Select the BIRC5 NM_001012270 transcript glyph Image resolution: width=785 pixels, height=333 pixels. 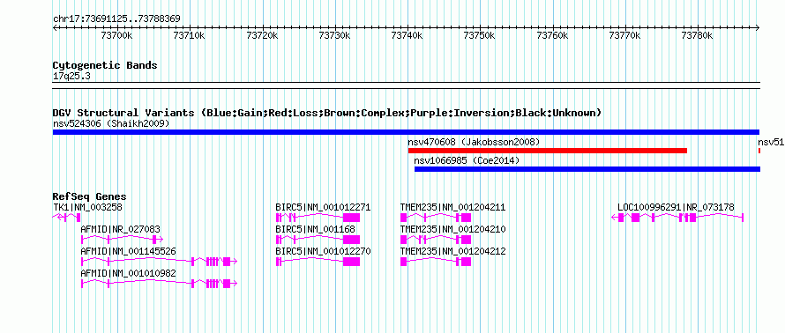point(318,261)
